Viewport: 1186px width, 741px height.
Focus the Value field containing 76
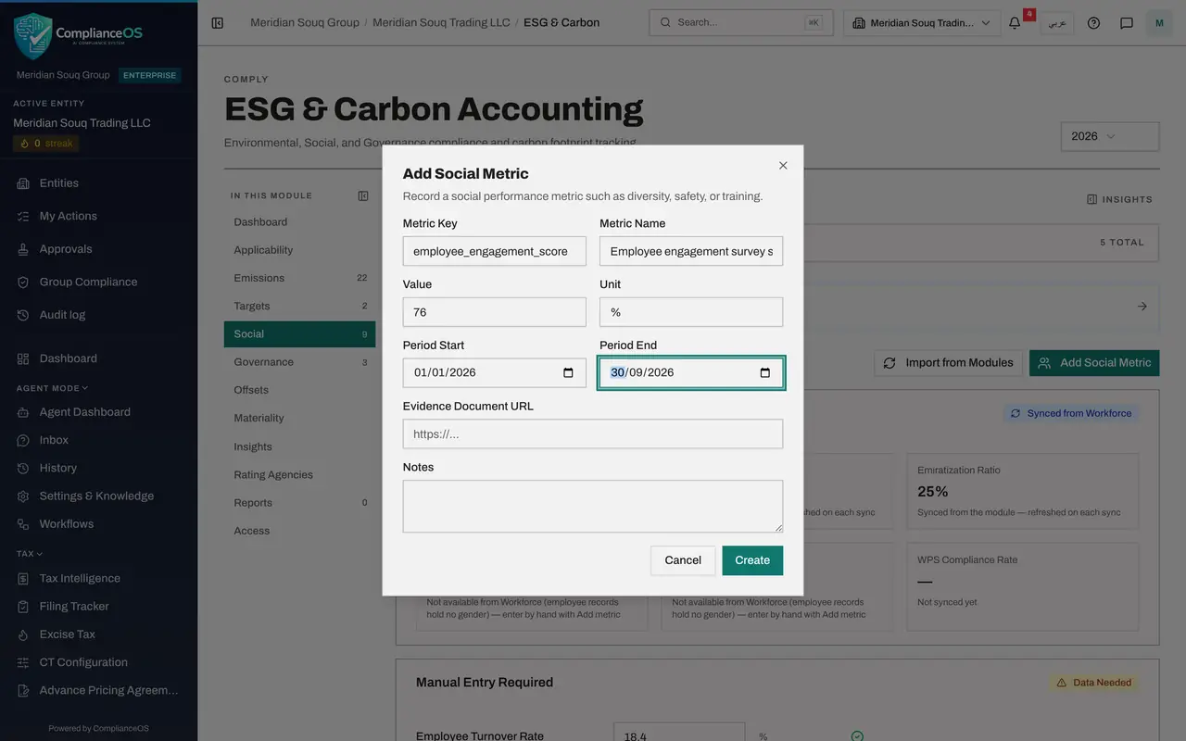pos(495,312)
